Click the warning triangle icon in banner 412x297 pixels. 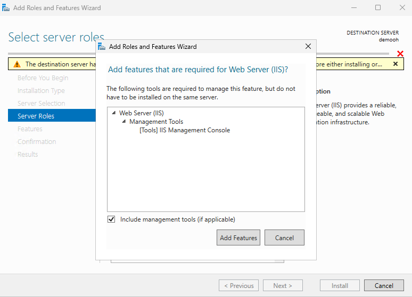(17, 64)
